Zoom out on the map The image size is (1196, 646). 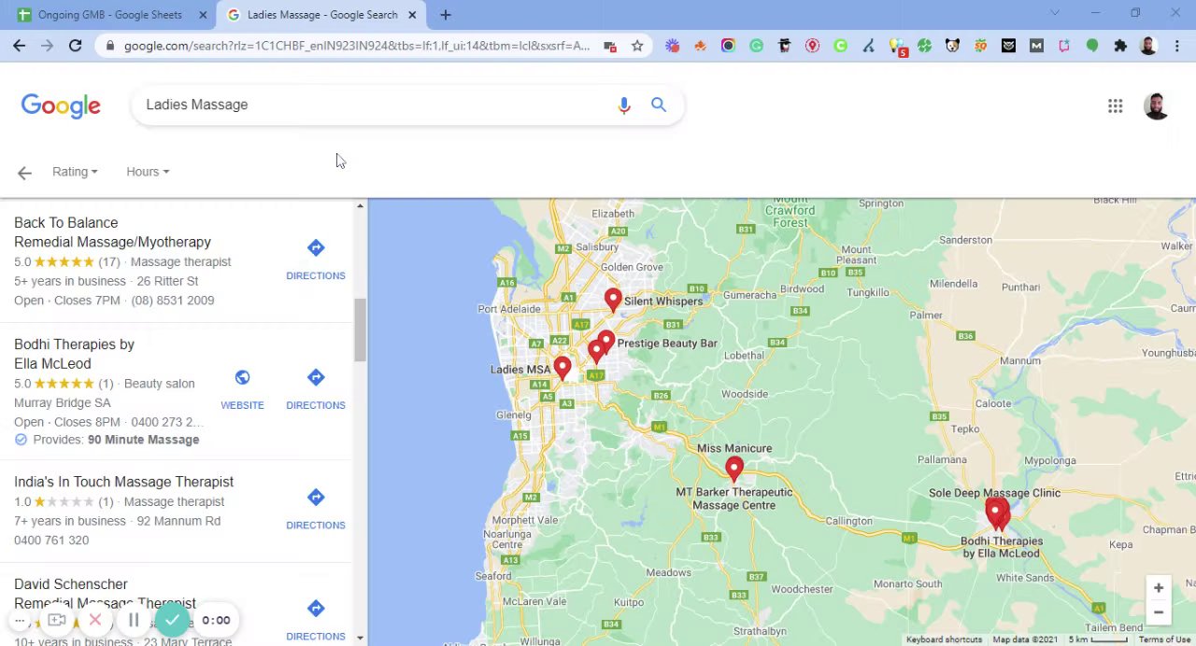tap(1158, 612)
